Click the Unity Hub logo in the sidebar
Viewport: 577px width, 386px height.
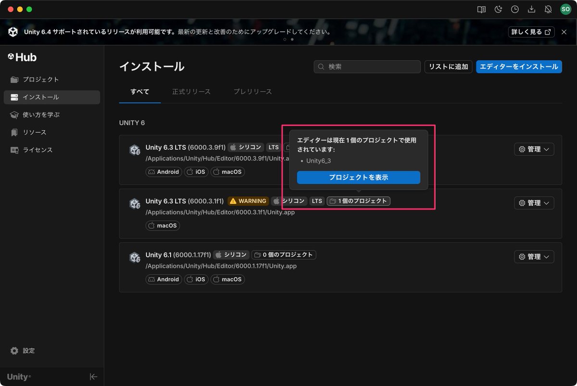[22, 57]
